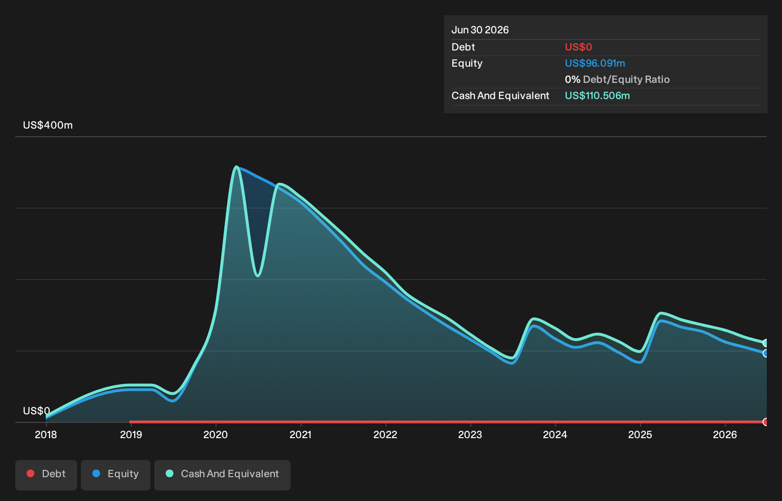Click the US$96.091m equity value
The width and height of the screenshot is (782, 501).
click(595, 63)
